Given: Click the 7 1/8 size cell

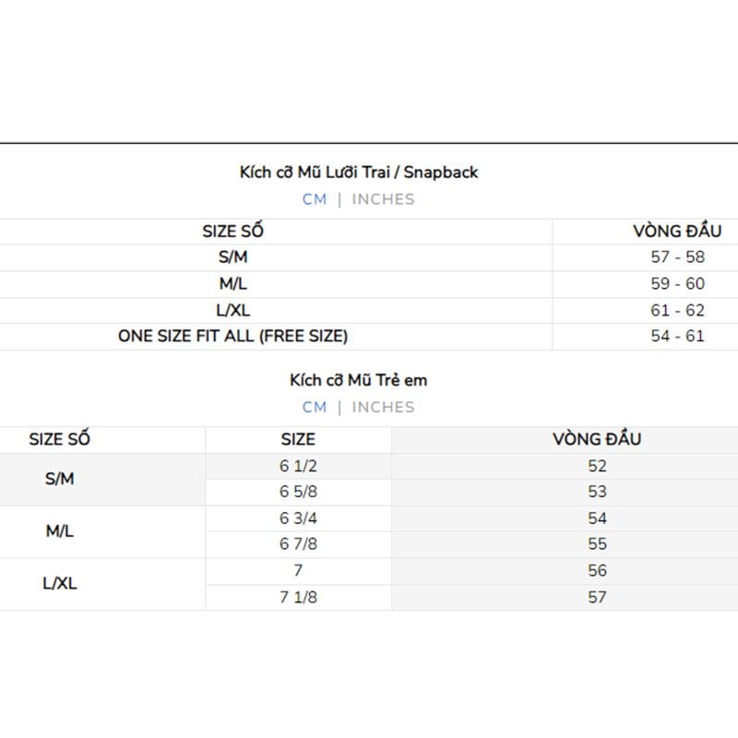Looking at the screenshot, I should [298, 598].
